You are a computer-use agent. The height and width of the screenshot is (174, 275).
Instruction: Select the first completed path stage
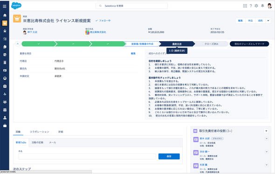click(39, 44)
